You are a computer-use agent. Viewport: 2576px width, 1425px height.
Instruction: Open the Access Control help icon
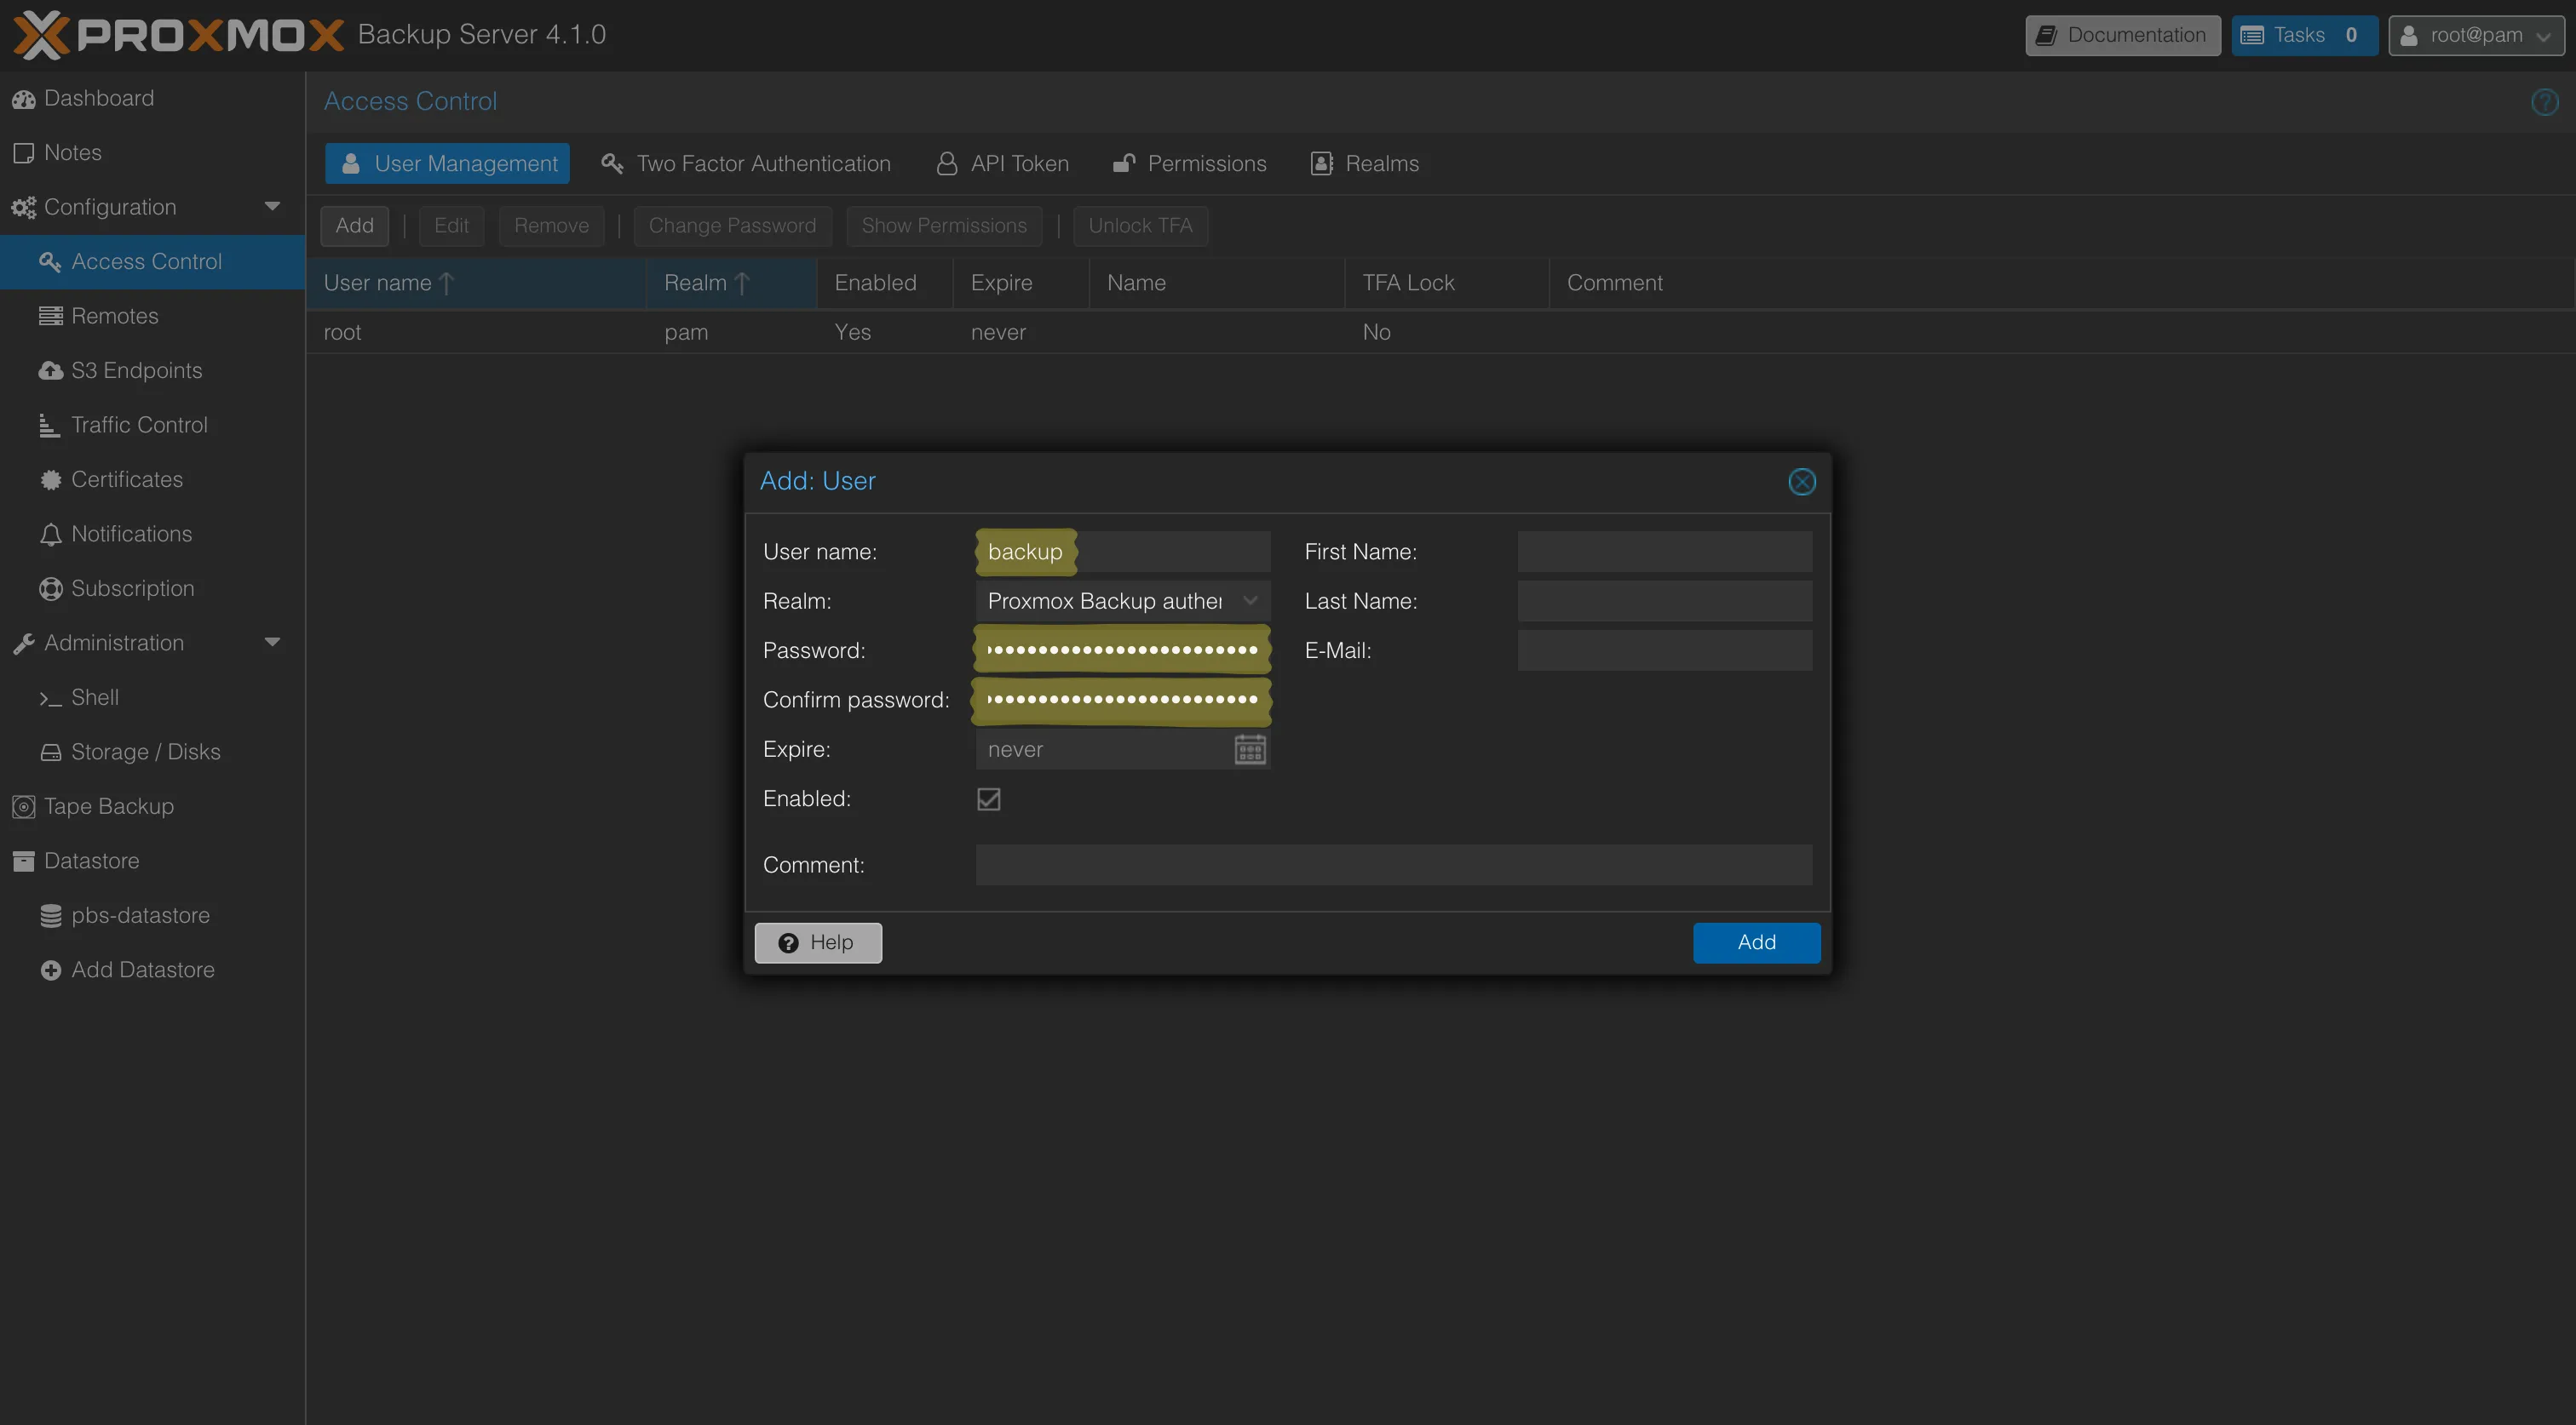(2544, 101)
